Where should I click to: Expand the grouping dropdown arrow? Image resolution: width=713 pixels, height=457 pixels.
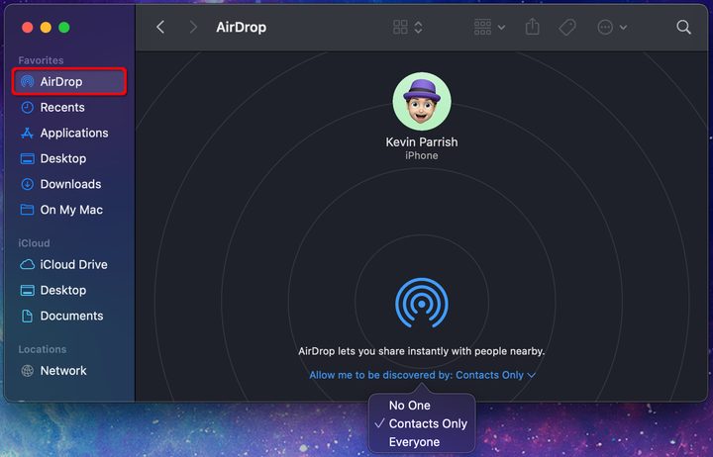501,28
